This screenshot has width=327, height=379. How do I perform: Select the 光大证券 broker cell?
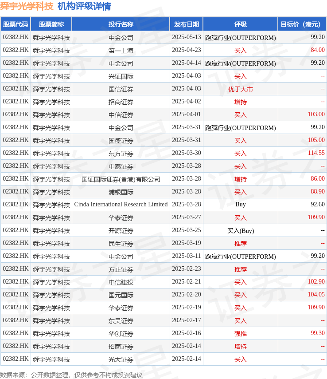pos(121,359)
